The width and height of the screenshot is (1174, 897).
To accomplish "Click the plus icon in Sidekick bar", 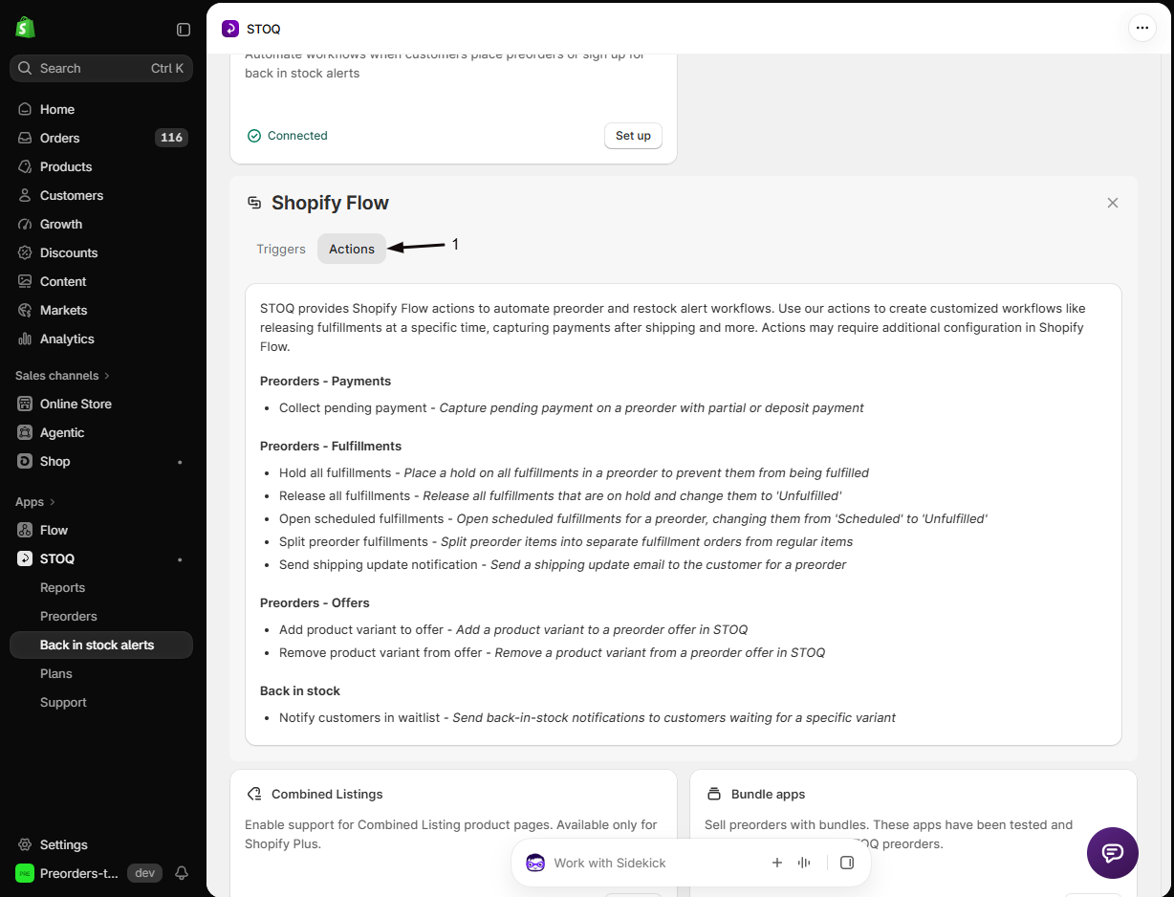I will [x=777, y=863].
